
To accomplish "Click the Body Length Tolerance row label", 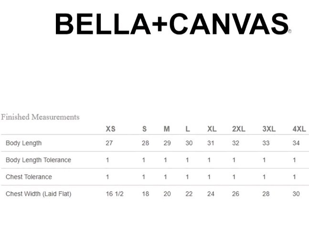I will click(x=38, y=160).
